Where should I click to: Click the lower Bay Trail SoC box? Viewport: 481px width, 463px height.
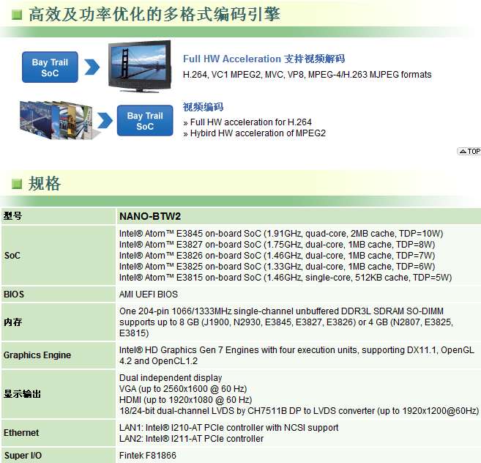pyautogui.click(x=145, y=121)
